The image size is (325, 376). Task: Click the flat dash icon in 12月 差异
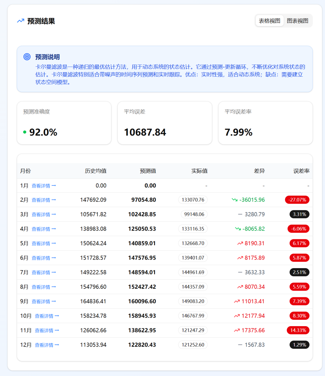[x=240, y=345]
